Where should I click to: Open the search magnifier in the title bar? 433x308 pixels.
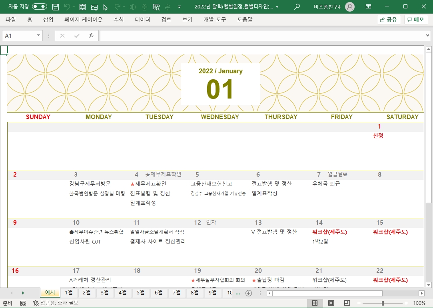[297, 7]
